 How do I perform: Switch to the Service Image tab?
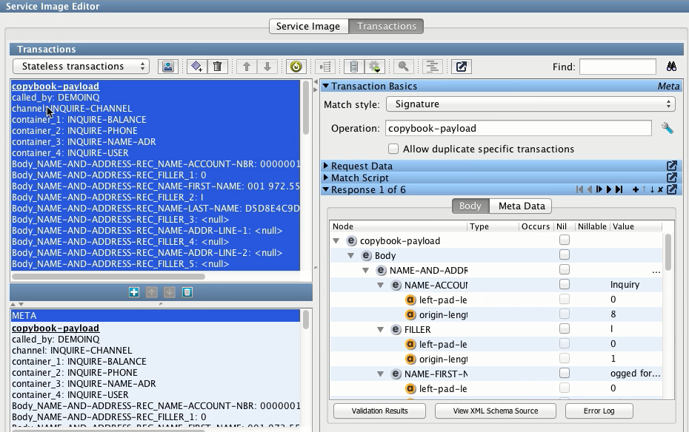tap(308, 25)
